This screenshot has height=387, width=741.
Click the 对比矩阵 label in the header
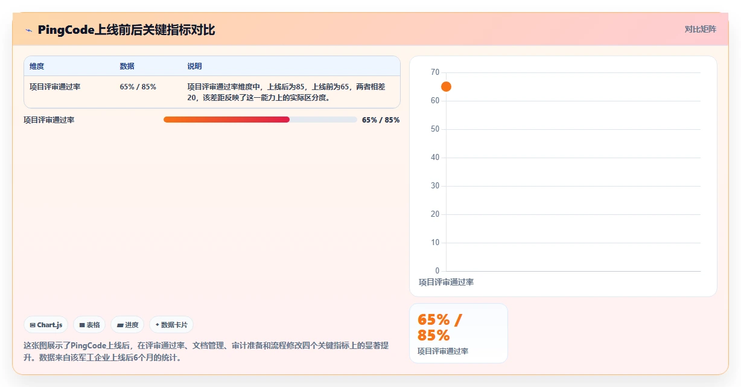[x=701, y=29]
